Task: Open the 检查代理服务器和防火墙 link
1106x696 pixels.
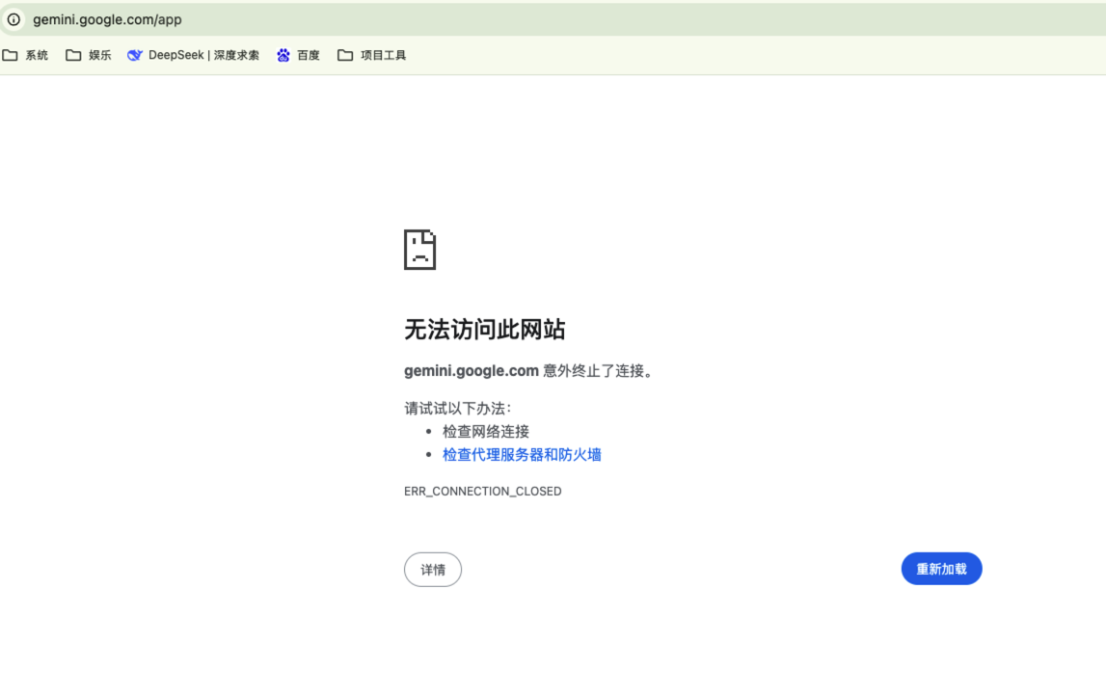Action: pyautogui.click(x=522, y=455)
